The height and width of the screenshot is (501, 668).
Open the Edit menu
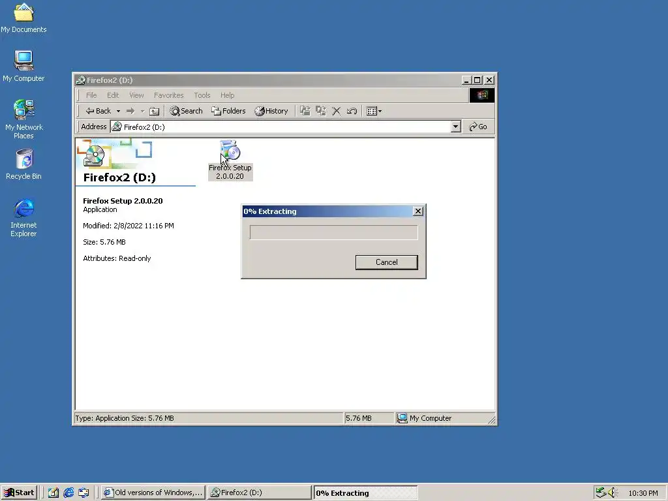click(112, 95)
